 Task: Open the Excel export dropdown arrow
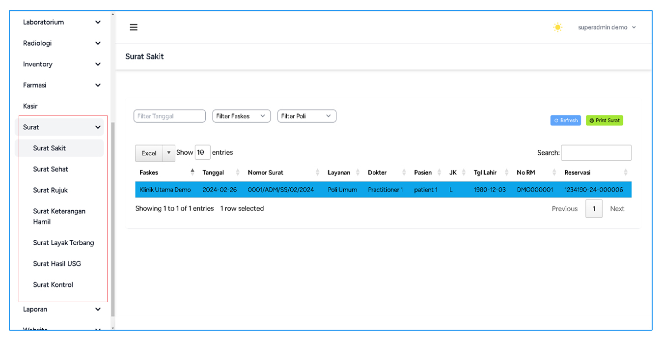pos(168,153)
